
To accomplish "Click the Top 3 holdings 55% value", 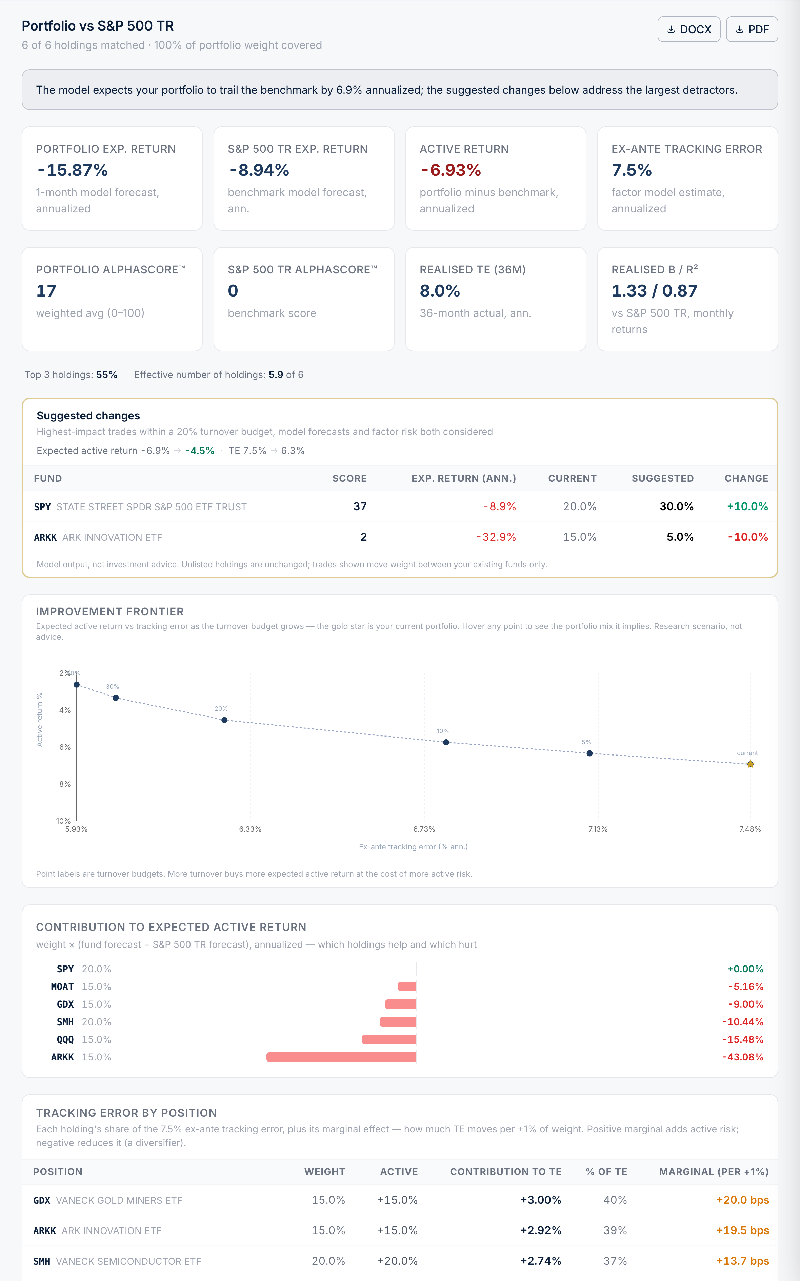I will point(107,374).
